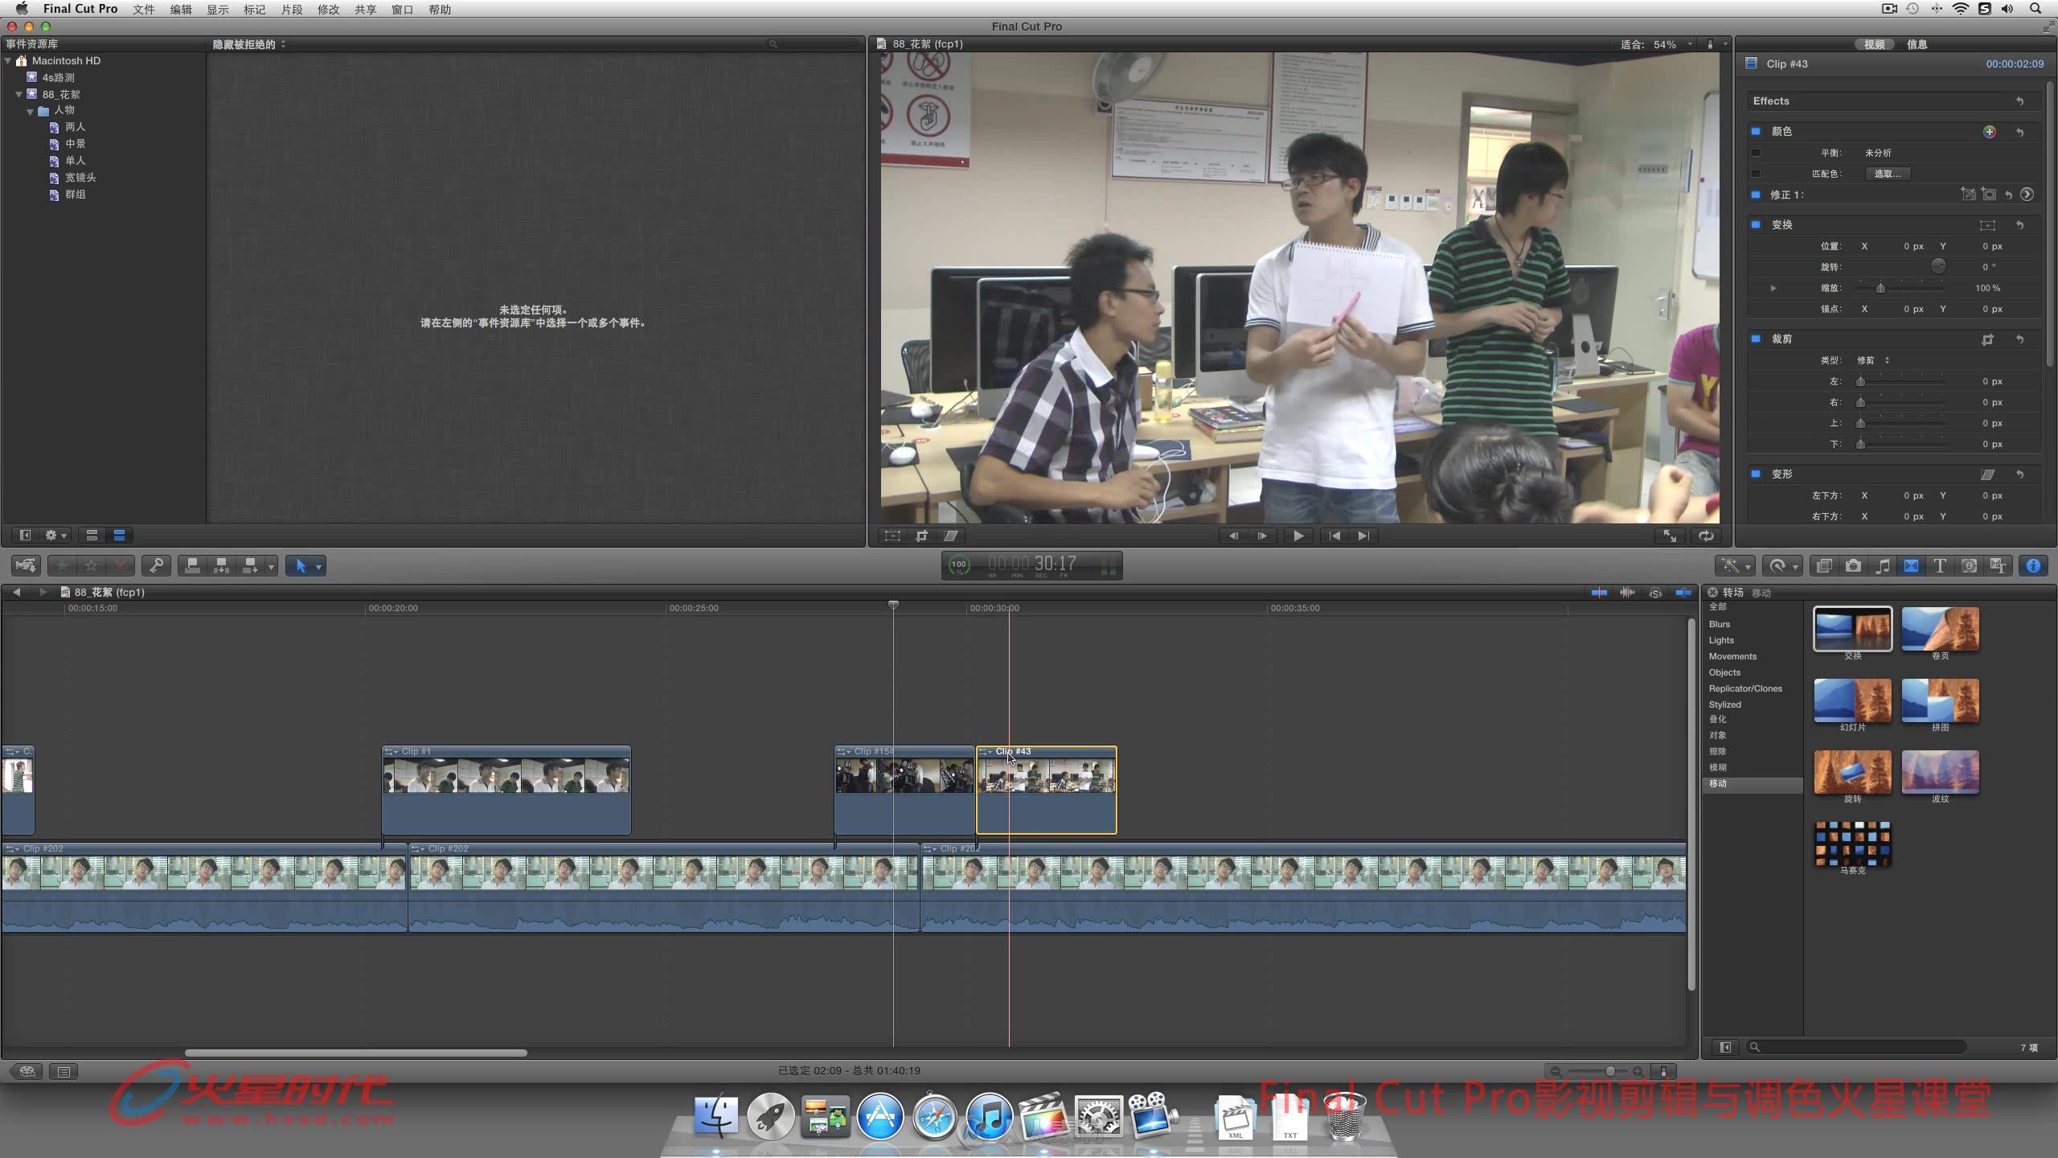Image resolution: width=2058 pixels, height=1158 pixels.
Task: Select the 宽镜头 keyword collection
Action: pyautogui.click(x=80, y=178)
